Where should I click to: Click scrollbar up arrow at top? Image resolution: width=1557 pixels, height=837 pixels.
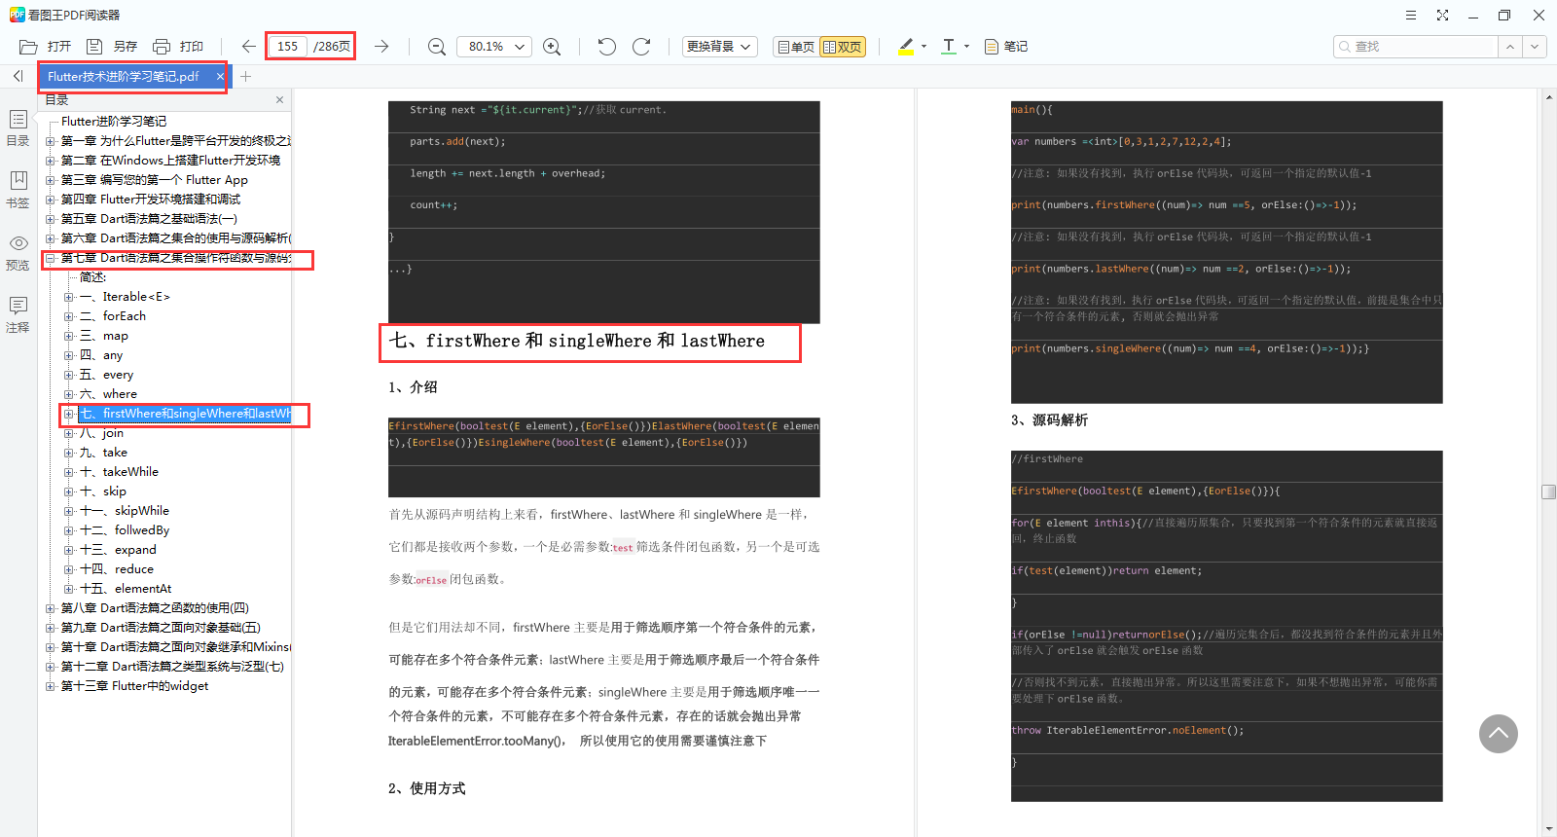point(1549,97)
